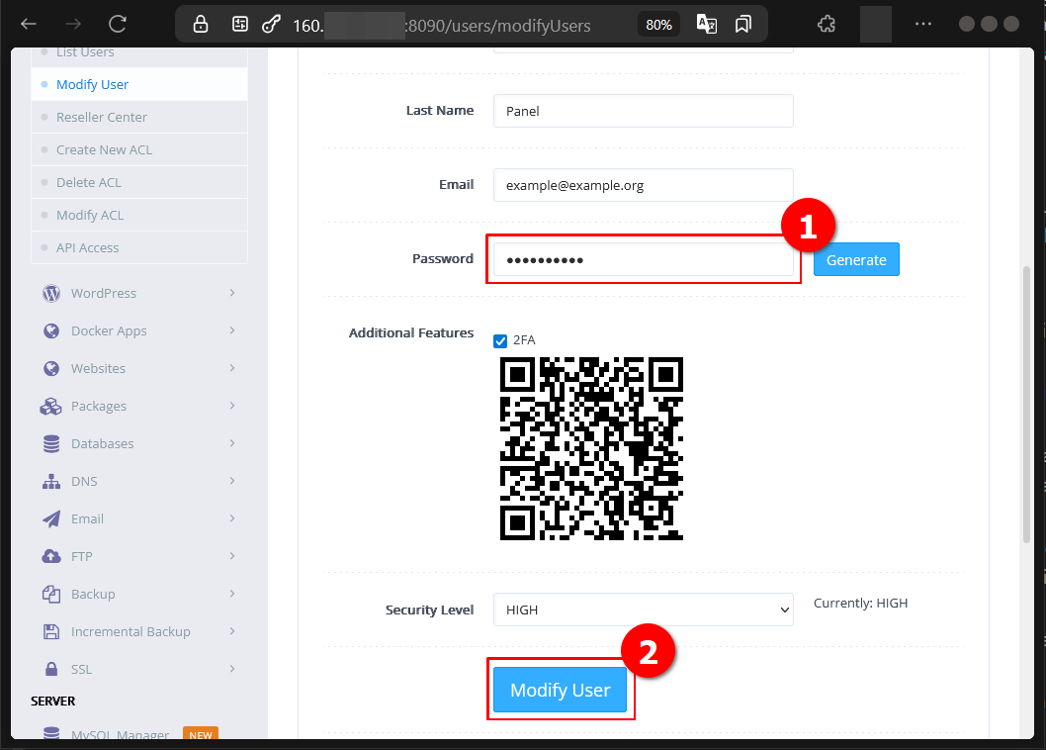The width and height of the screenshot is (1046, 750).
Task: Click into the Email input field
Action: [643, 185]
